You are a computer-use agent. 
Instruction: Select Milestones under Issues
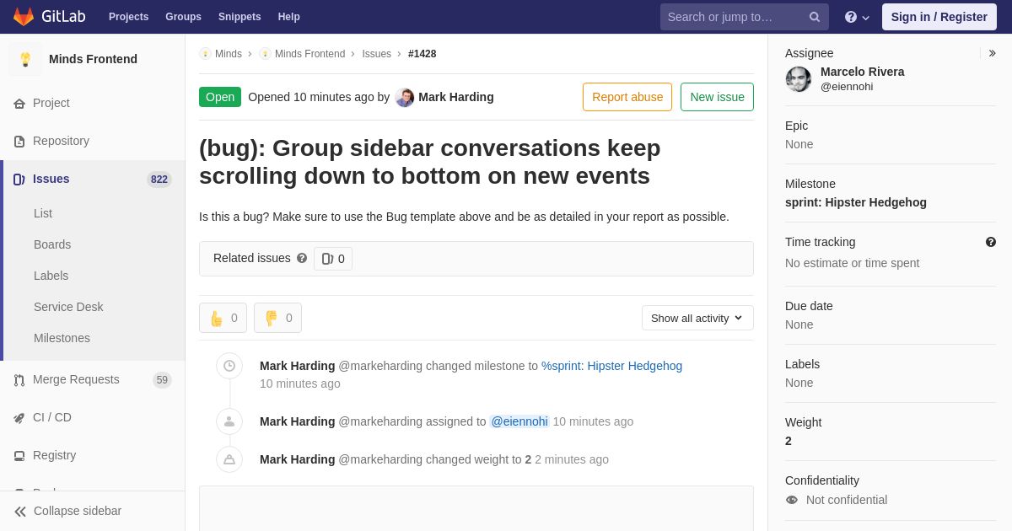pyautogui.click(x=62, y=338)
